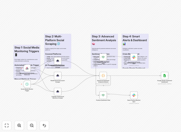
Task: Click the bar chart emoji in Step 4 note
Action: pos(124,44)
